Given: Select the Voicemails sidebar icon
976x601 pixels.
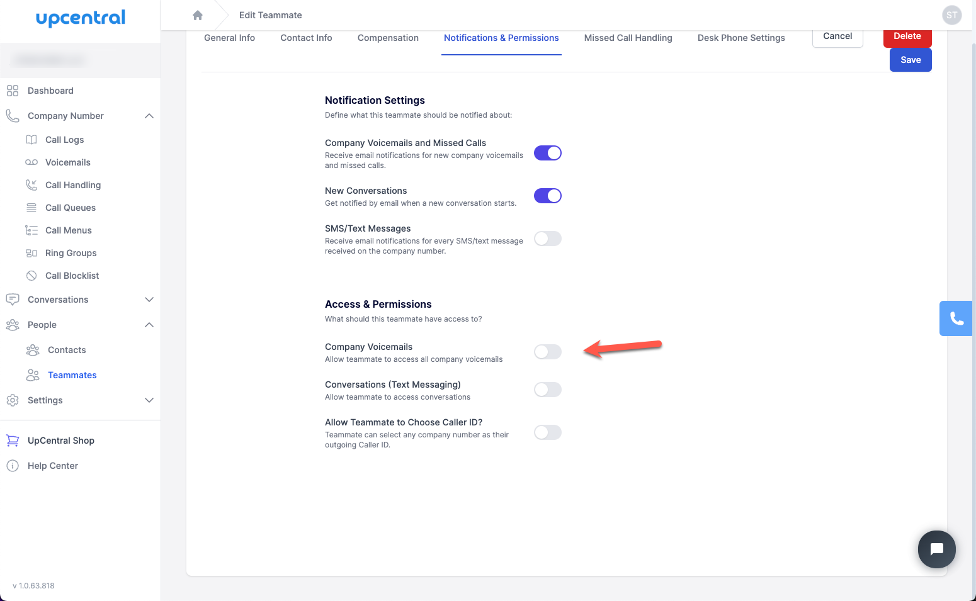Looking at the screenshot, I should pyautogui.click(x=66, y=162).
